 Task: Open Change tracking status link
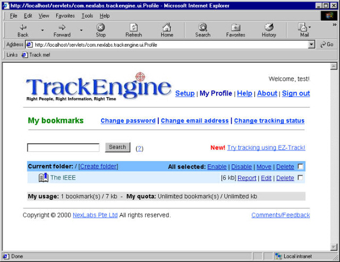269,120
